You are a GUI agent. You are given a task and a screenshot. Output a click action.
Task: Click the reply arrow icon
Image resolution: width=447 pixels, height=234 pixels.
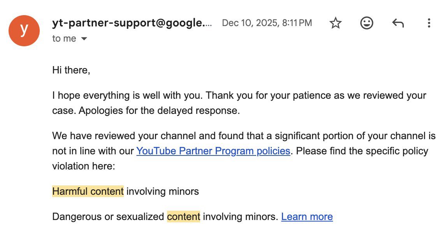pyautogui.click(x=398, y=23)
